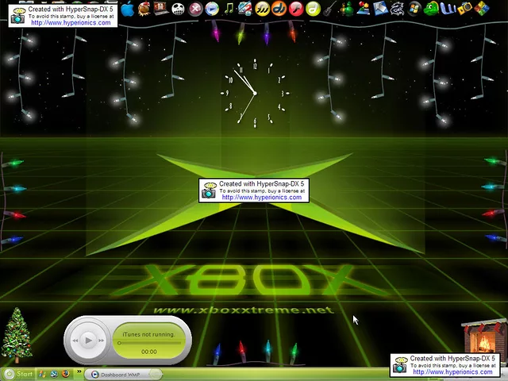Click the analog clock widget
Image resolution: width=508 pixels, height=381 pixels.
254,94
